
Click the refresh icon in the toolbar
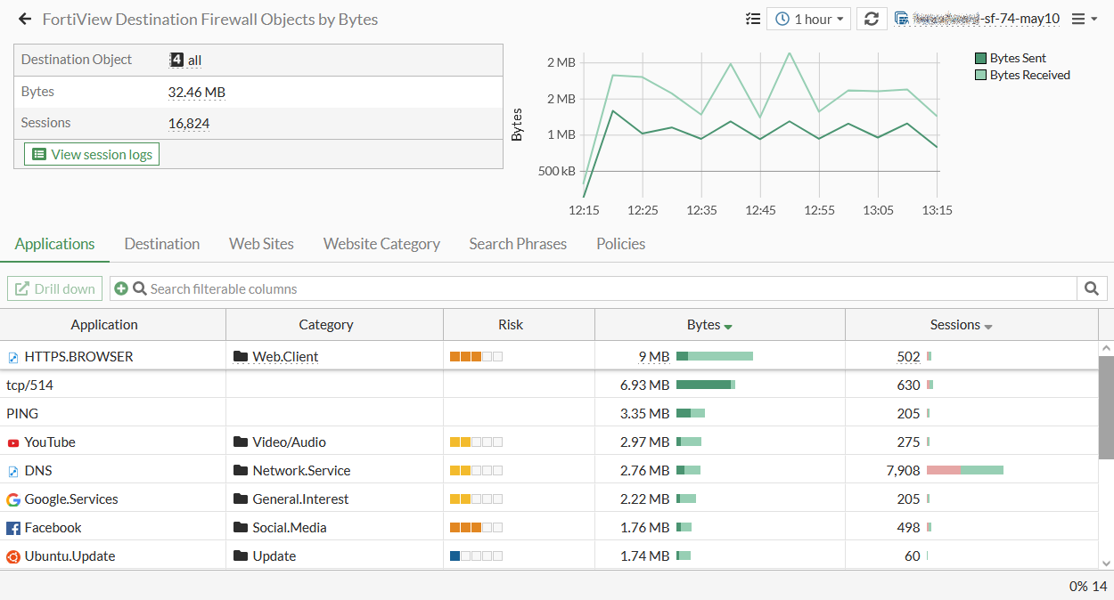coord(871,18)
